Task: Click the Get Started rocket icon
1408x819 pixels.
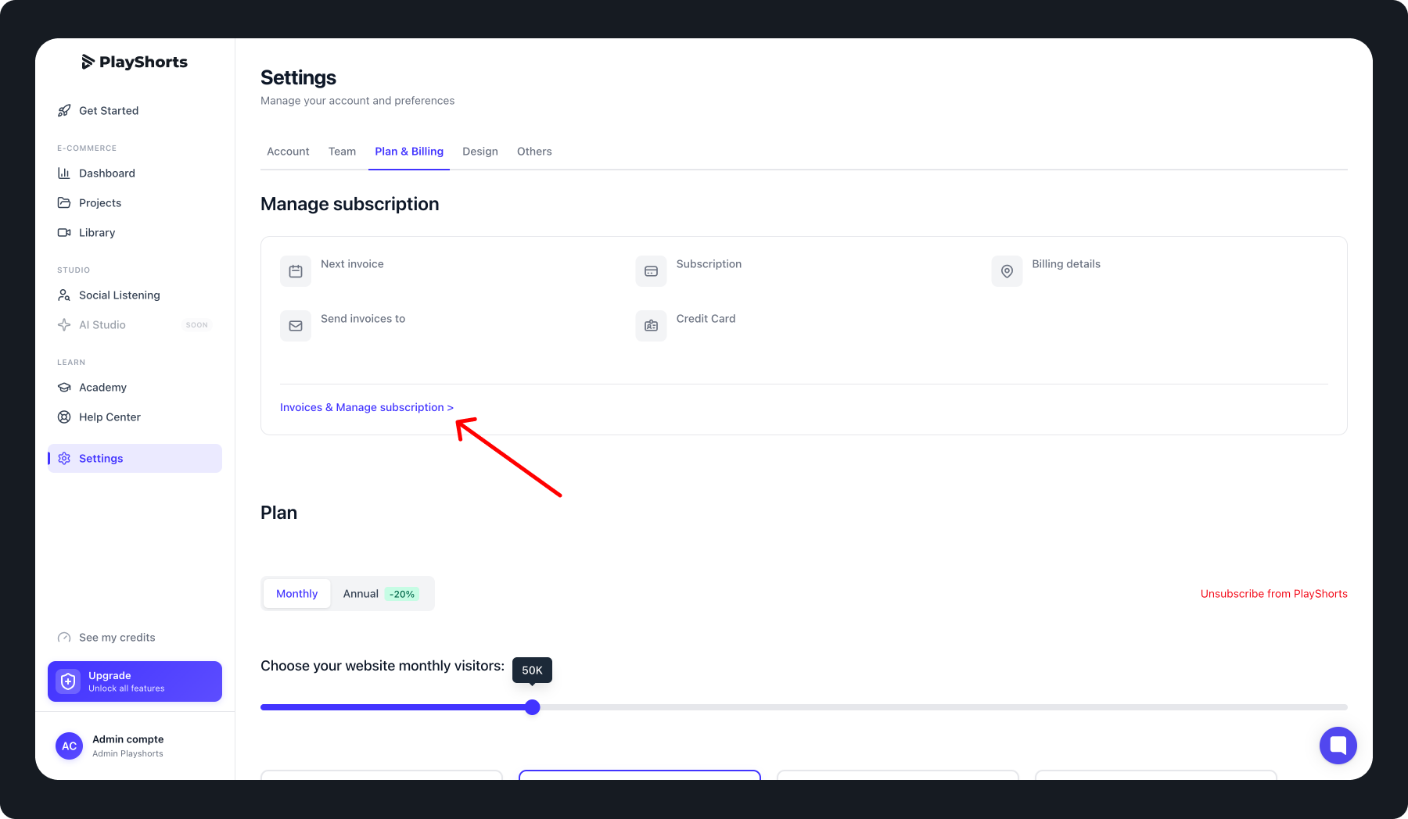Action: pyautogui.click(x=64, y=111)
